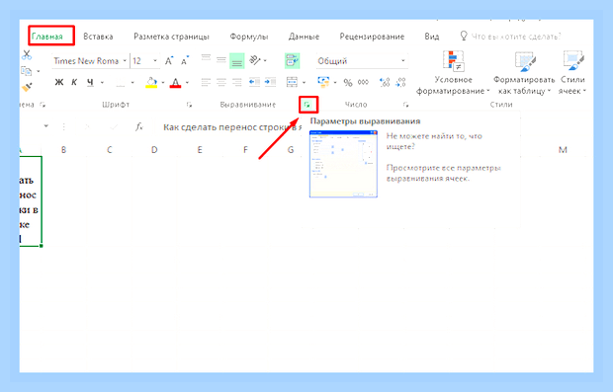Click the formula bar text
Viewport: 613px width, 392px height.
click(x=232, y=127)
